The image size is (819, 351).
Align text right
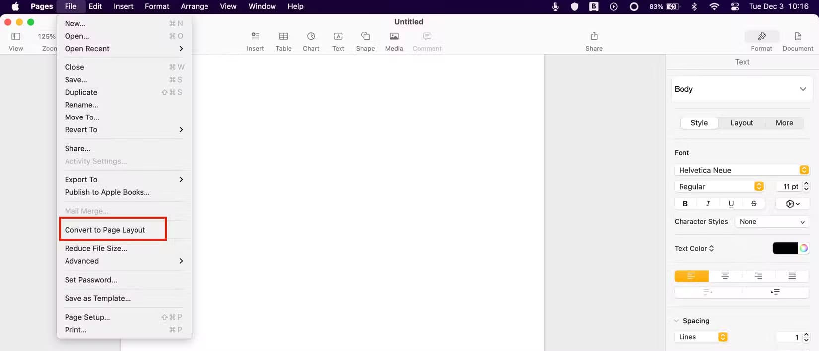pos(758,276)
